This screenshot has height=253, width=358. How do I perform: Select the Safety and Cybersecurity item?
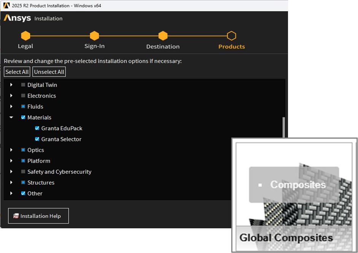[x=59, y=172]
